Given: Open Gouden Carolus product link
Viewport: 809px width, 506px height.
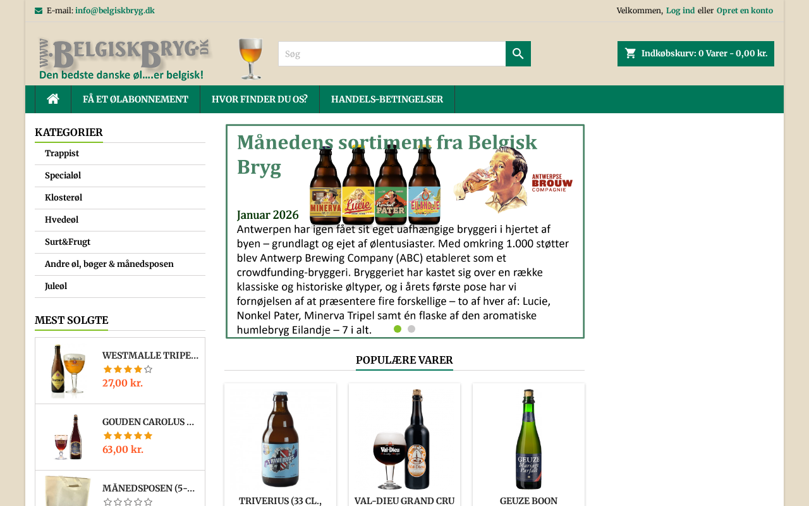Looking at the screenshot, I should (x=149, y=422).
